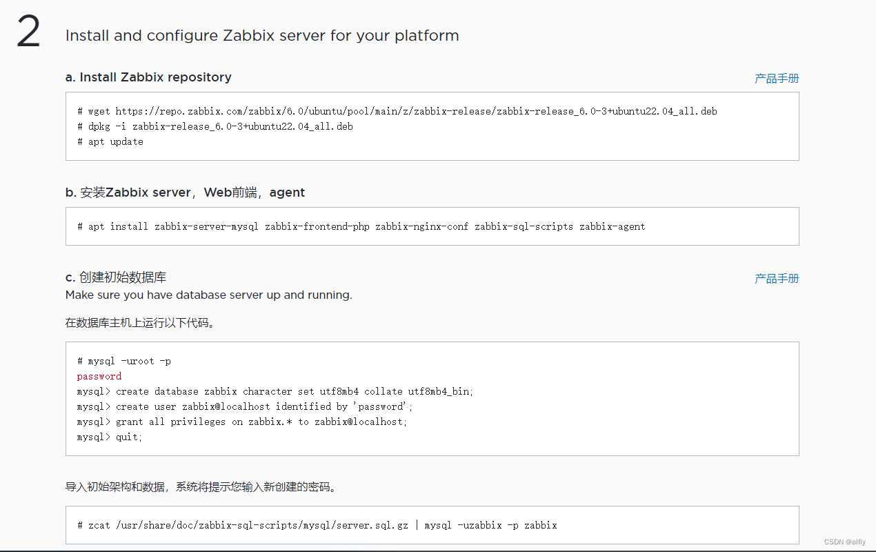
Task: Click the 'mysql> quit;' line
Action: pos(110,437)
